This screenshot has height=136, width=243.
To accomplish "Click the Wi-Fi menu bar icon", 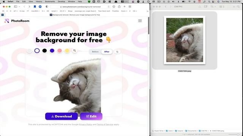I will point(189,2).
